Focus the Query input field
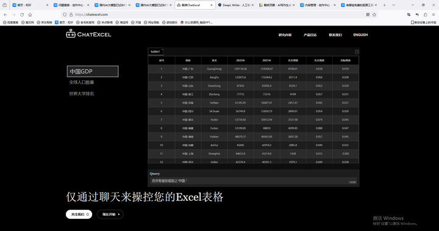Viewport: 439px width, 231px height. tap(254, 181)
